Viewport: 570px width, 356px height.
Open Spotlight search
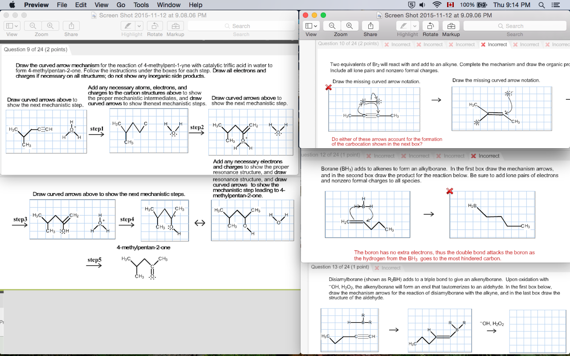(x=541, y=5)
